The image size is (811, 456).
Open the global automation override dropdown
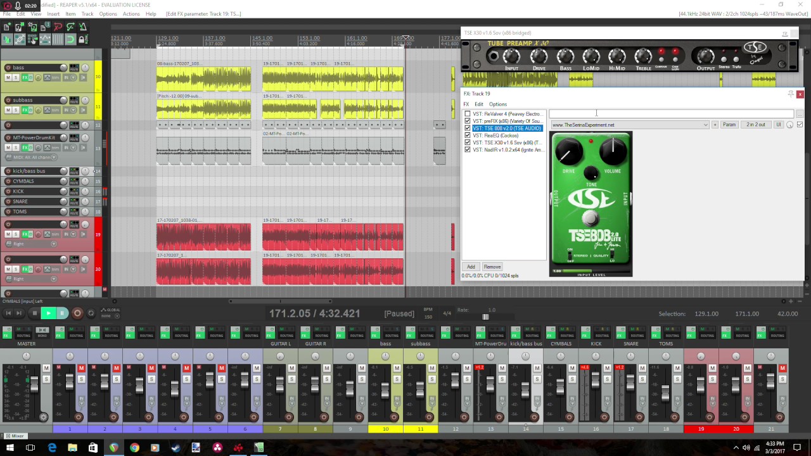pos(110,313)
